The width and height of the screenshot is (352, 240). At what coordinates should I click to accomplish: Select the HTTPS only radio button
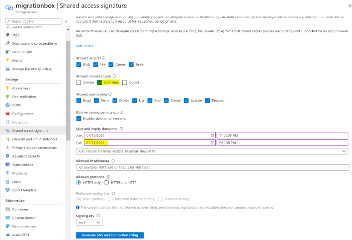pos(78,183)
